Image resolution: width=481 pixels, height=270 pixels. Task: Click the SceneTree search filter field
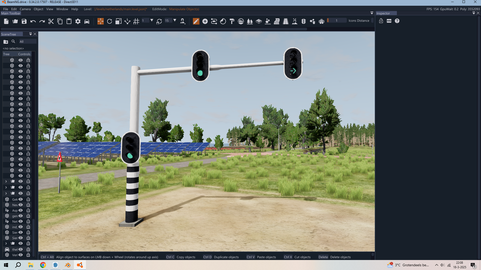(x=28, y=41)
